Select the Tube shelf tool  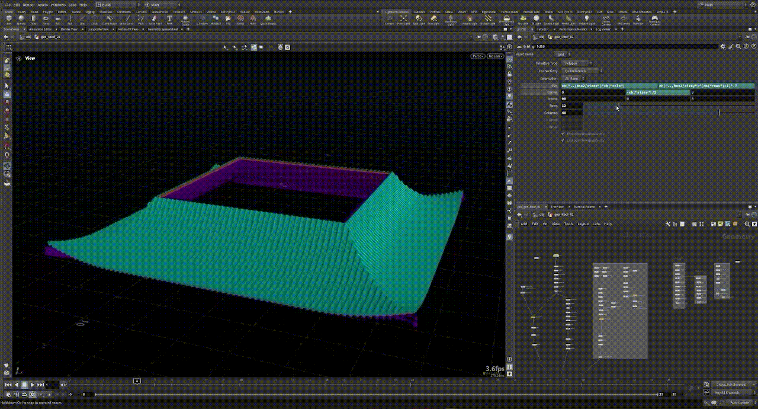point(33,19)
